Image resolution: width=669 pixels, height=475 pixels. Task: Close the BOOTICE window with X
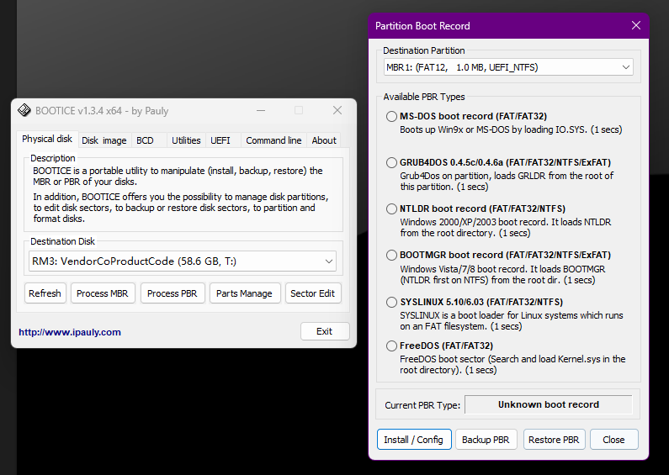(337, 110)
